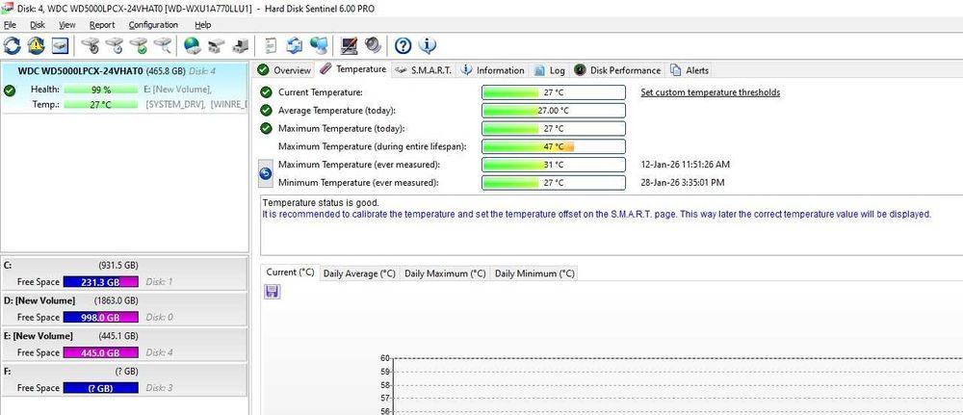Click the ever measured Minimum 27 °C bar
Screen dimensions: 963x415
point(554,182)
